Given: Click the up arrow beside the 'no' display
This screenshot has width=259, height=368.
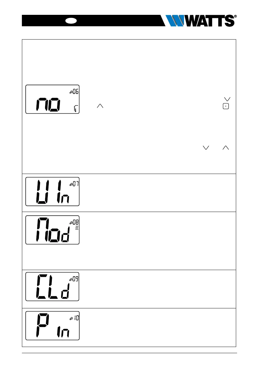Looking at the screenshot, I should point(100,106).
